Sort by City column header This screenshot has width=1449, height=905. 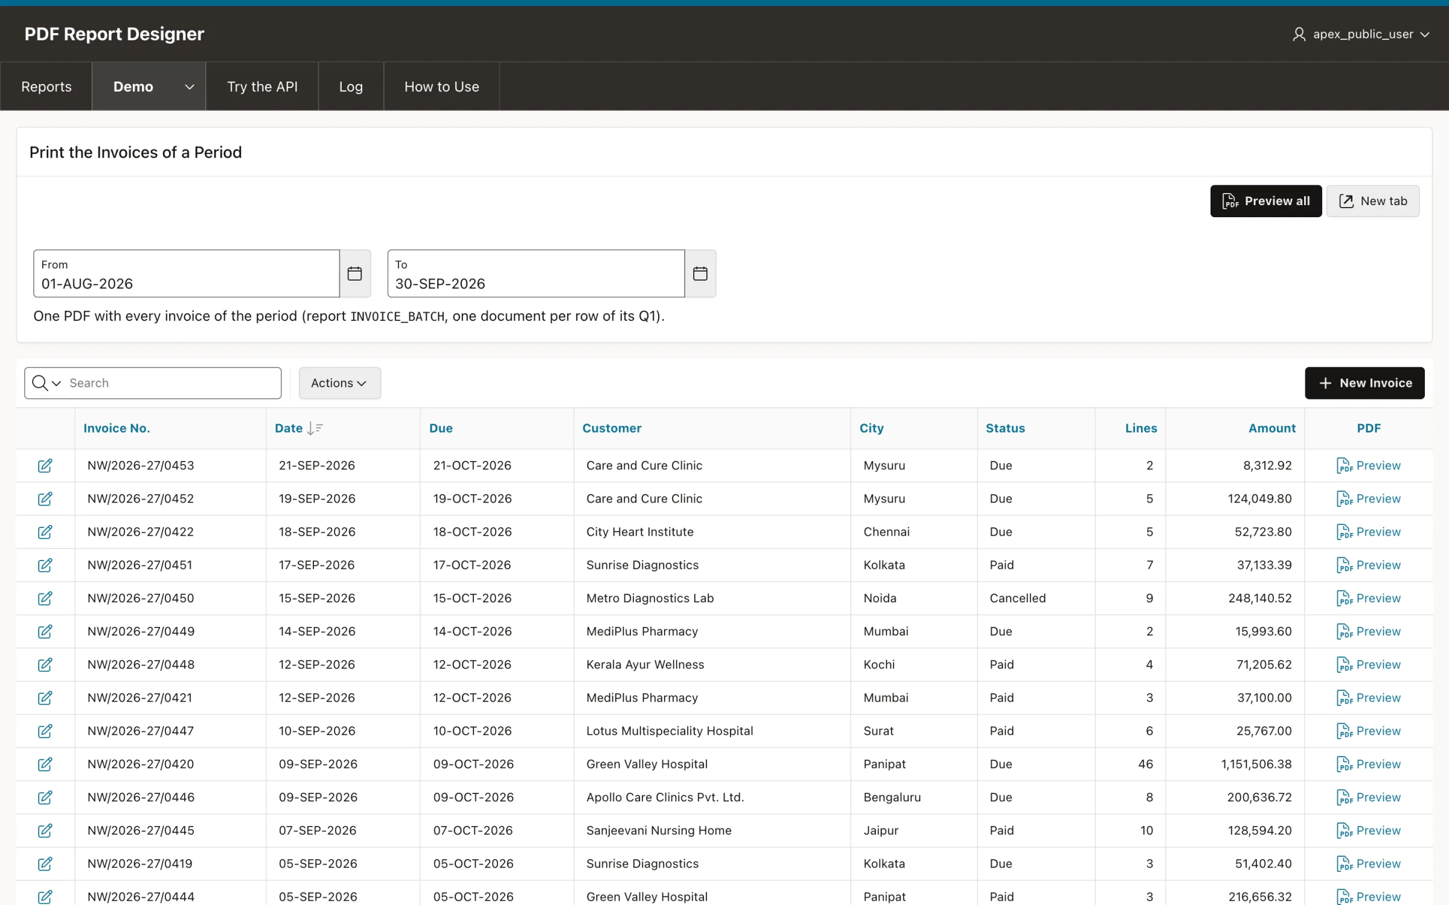[871, 428]
